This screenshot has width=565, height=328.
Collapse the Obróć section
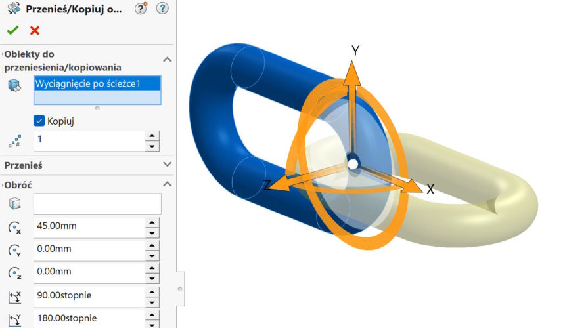pos(167,184)
